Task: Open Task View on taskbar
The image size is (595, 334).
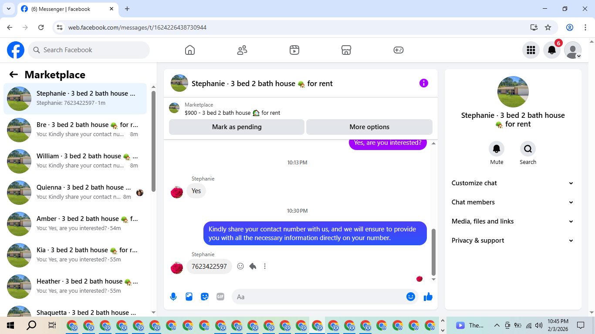Action: [52, 325]
